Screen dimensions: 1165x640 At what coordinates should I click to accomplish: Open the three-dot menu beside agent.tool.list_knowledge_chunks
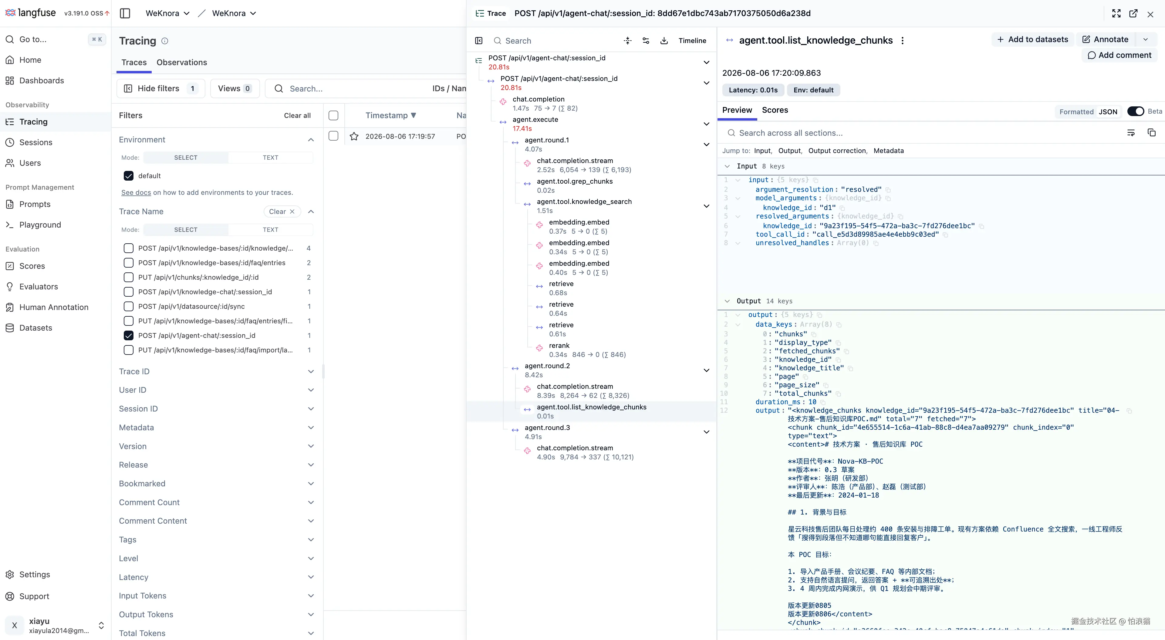coord(902,40)
